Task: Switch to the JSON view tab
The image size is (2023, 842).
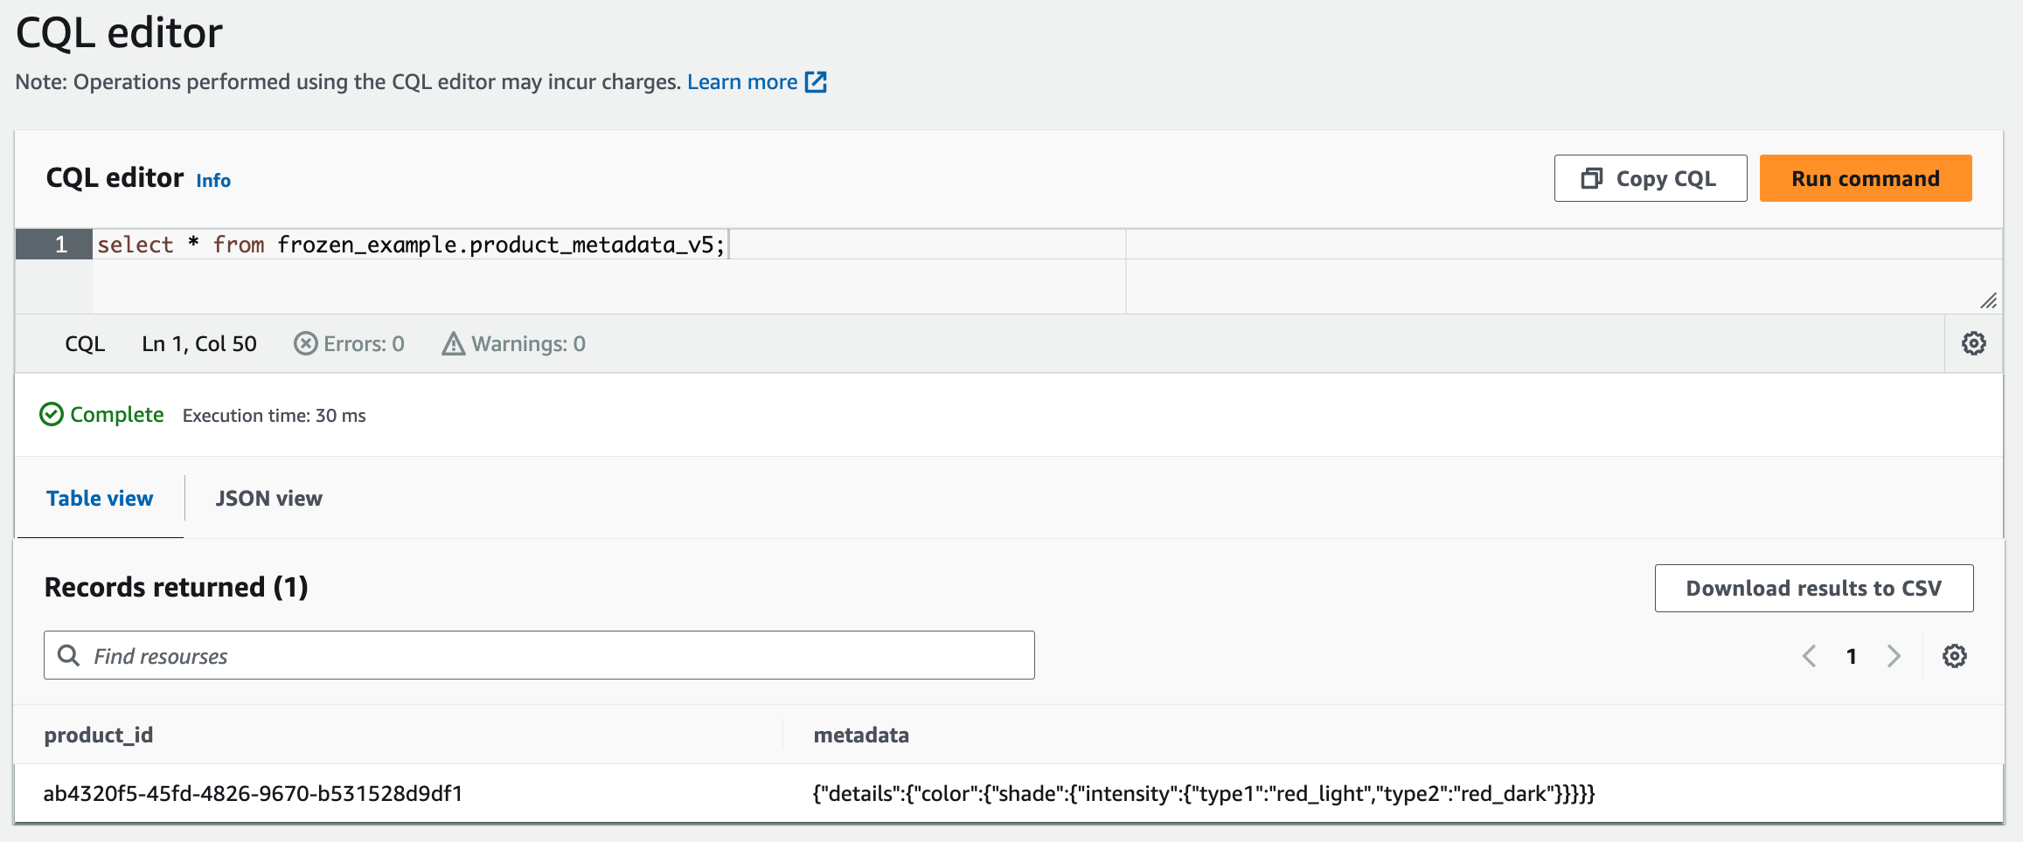Action: click(x=268, y=498)
